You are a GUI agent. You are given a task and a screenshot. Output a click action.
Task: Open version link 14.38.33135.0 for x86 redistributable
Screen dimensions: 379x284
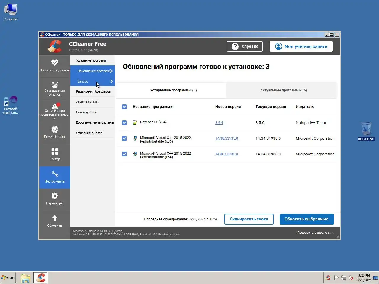tap(227, 138)
